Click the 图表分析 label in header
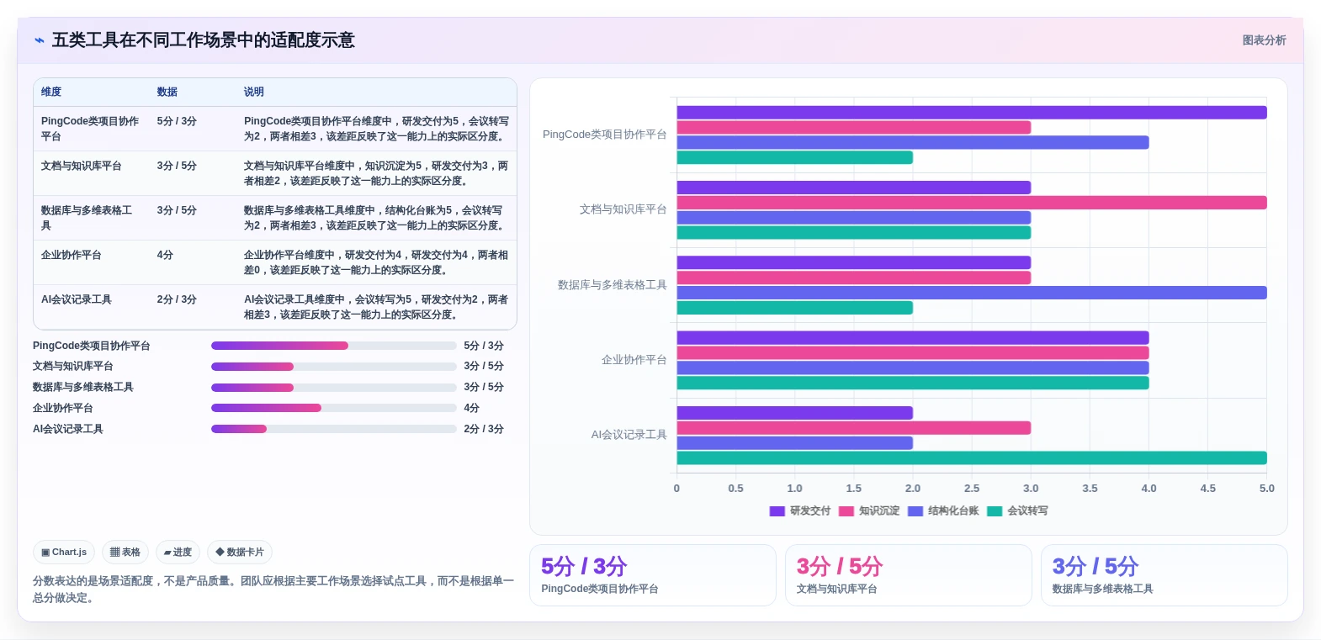The image size is (1321, 640). point(1264,40)
